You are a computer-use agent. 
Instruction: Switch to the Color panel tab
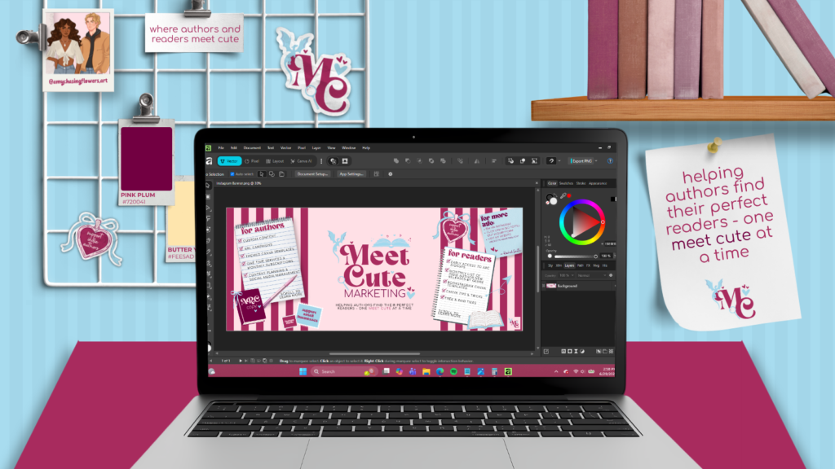click(x=552, y=183)
